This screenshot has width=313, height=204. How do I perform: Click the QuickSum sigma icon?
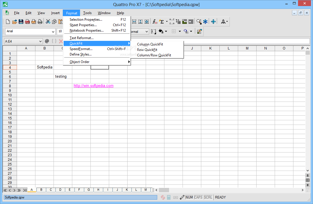pyautogui.click(x=162, y=22)
